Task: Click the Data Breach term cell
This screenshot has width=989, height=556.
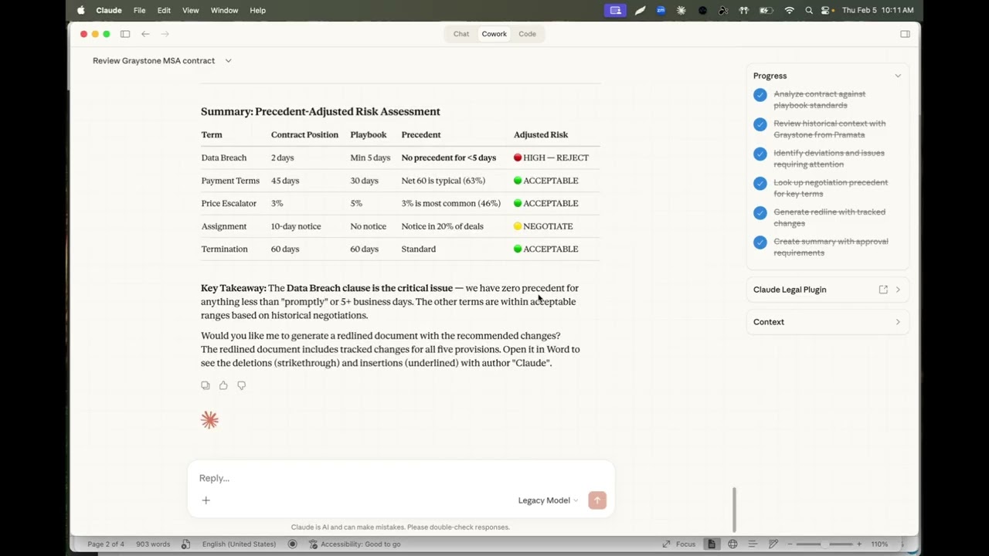Action: click(224, 158)
